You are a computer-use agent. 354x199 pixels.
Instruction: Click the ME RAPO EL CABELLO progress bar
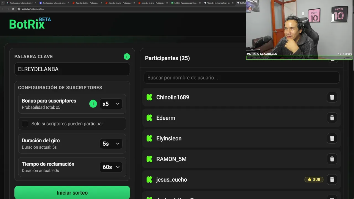[x=299, y=58]
